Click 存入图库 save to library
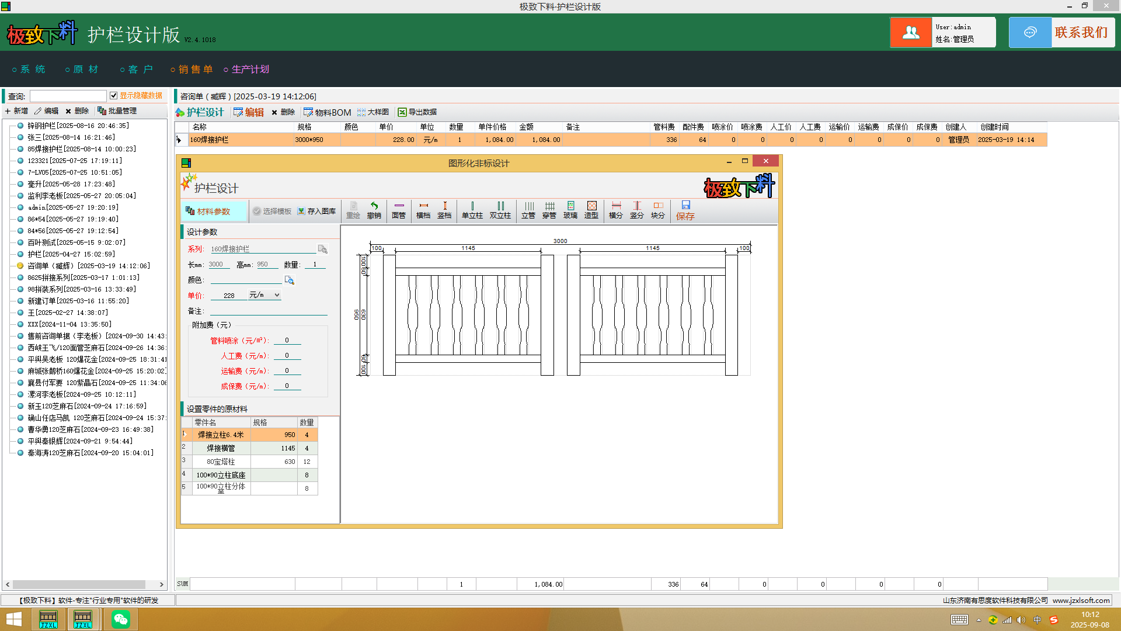Viewport: 1121px width, 631px height. pyautogui.click(x=316, y=211)
